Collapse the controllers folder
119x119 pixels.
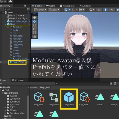tap(3, 93)
